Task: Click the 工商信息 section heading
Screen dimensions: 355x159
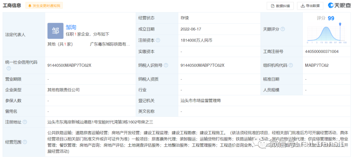Action: pyautogui.click(x=12, y=6)
